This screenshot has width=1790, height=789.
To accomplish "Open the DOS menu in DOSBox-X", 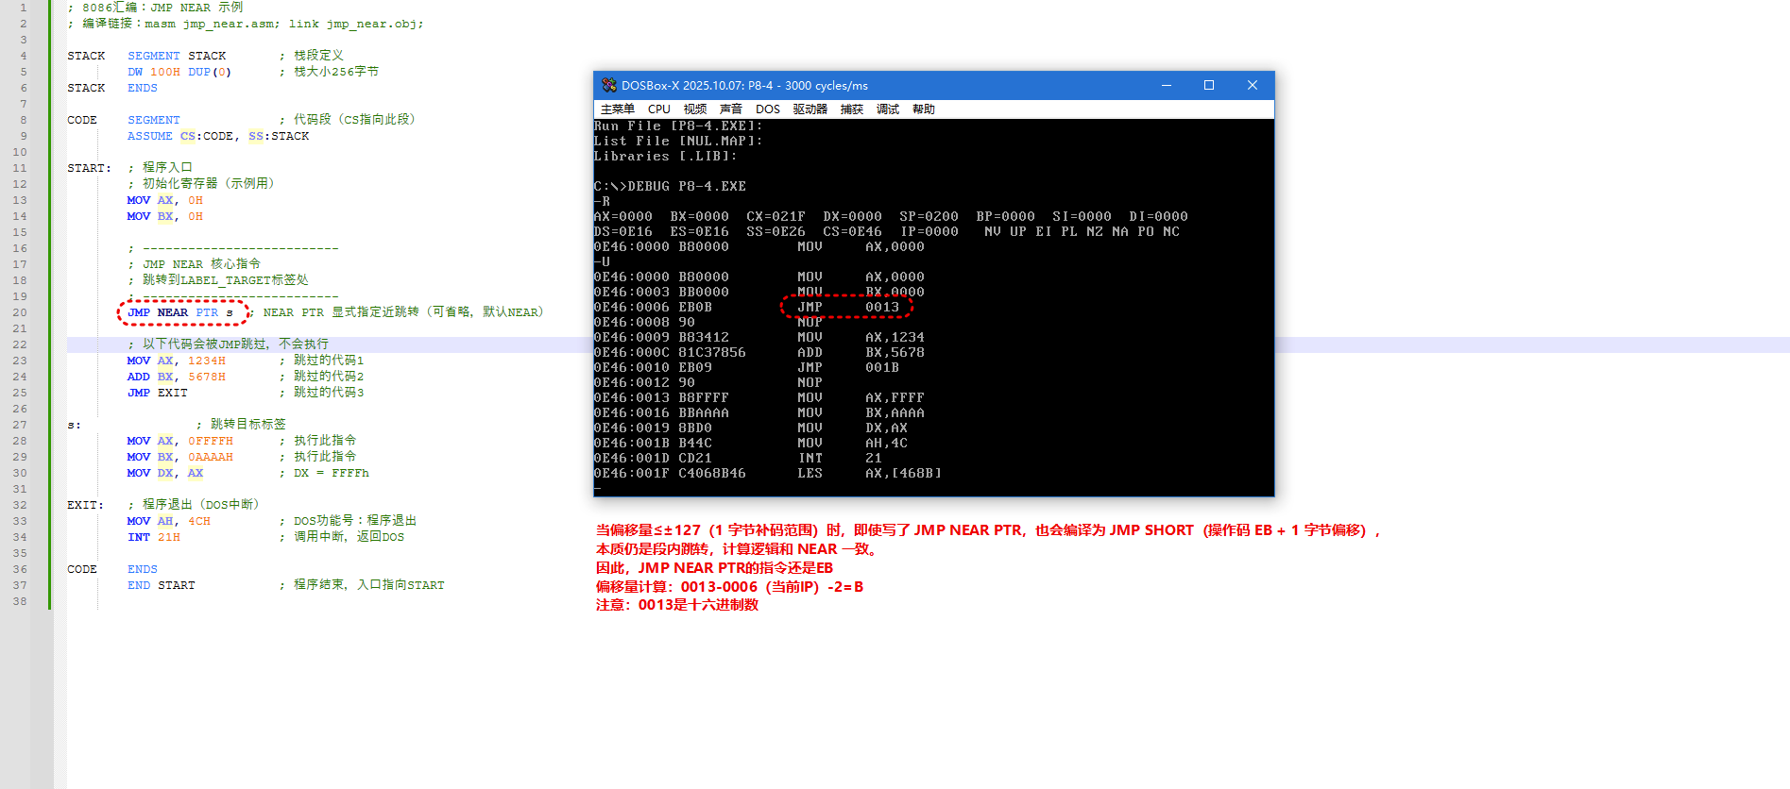I will pyautogui.click(x=768, y=109).
